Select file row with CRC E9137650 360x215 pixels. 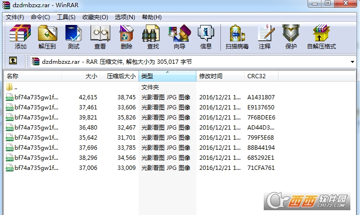(141, 107)
